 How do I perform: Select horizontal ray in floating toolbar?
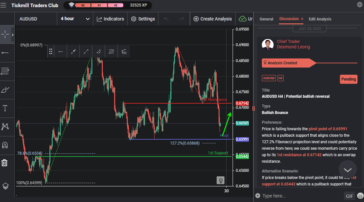tap(61, 51)
